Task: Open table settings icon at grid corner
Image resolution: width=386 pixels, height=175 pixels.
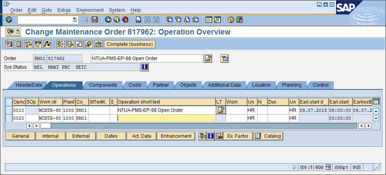Action: click(x=376, y=101)
